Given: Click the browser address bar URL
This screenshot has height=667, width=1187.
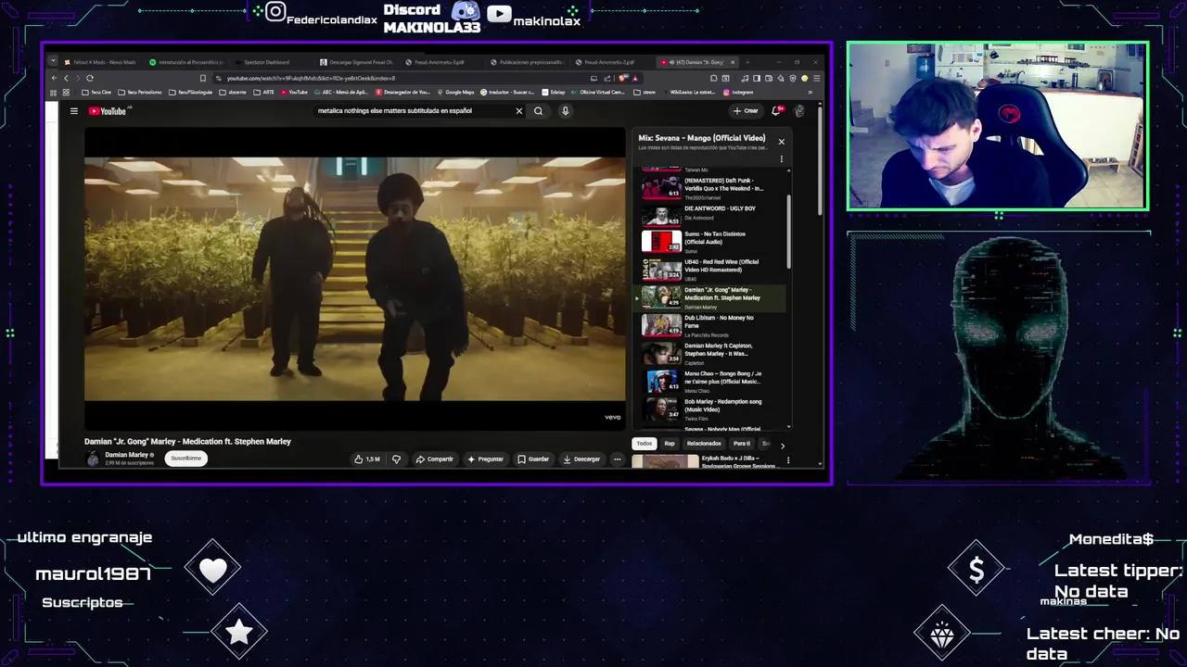Looking at the screenshot, I should (311, 78).
